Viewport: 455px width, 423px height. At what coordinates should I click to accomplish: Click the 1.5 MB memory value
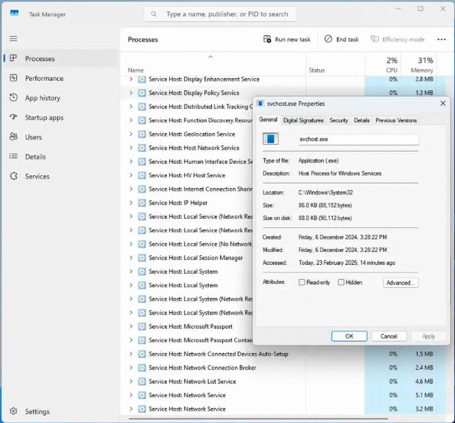coord(424,354)
